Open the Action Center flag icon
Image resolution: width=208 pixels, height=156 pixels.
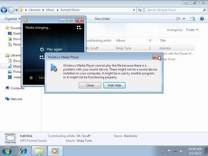(x=169, y=151)
